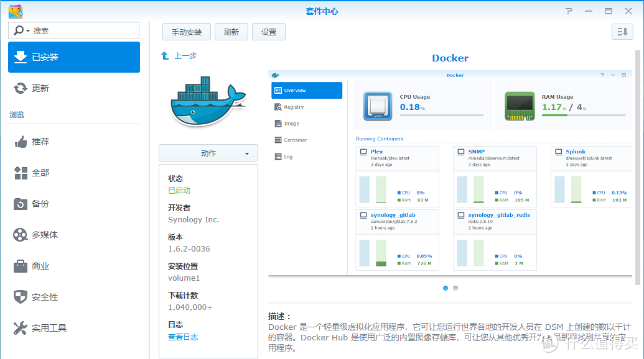The height and width of the screenshot is (359, 644).
Task: Click the wrench icon for 实用工具
Action: click(20, 328)
